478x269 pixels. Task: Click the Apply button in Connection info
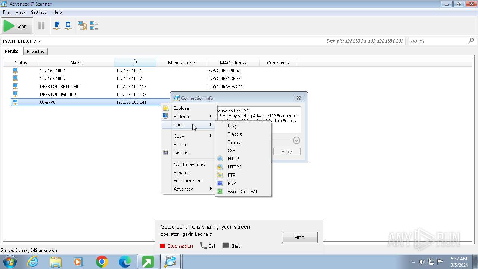tap(287, 151)
